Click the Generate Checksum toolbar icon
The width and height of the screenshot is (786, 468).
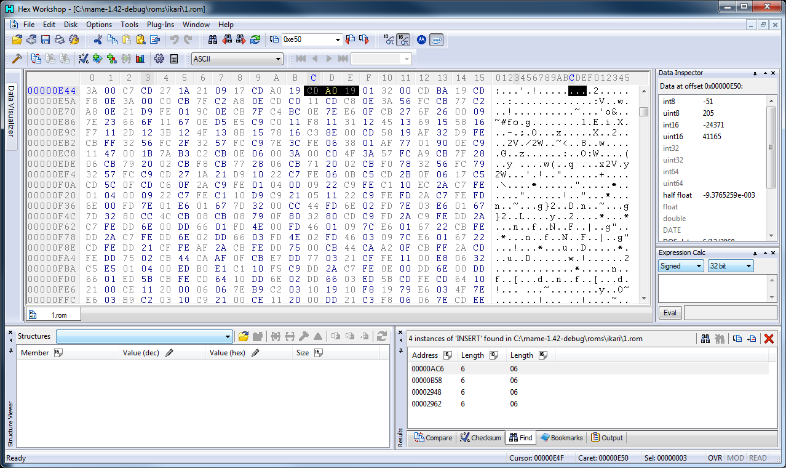pos(84,58)
